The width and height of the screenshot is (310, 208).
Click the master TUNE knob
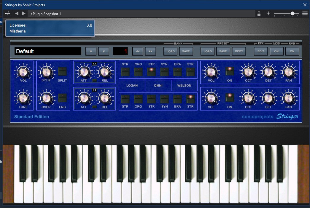pos(23,98)
